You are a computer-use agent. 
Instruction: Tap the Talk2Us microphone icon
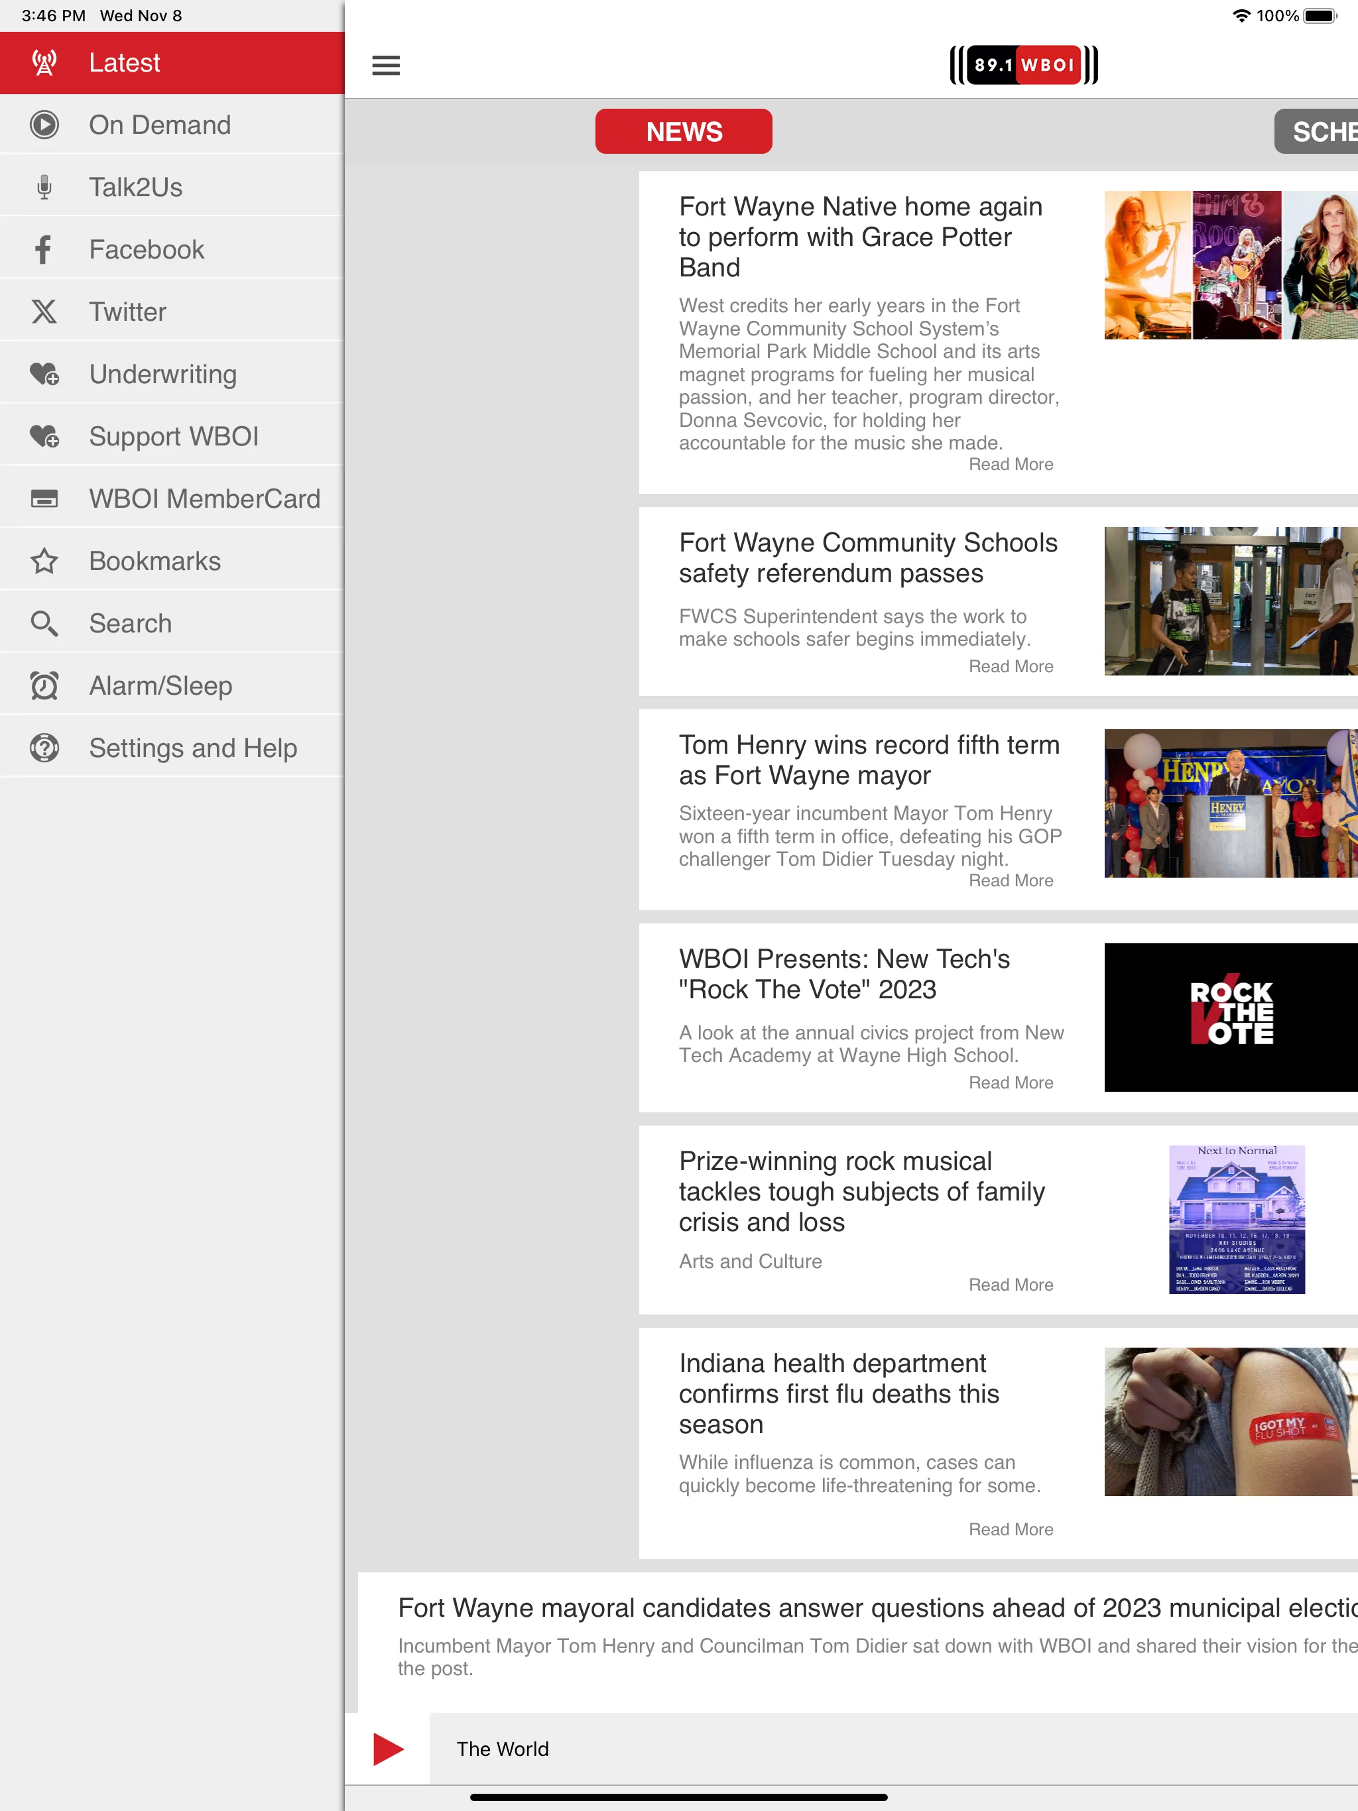coord(44,187)
